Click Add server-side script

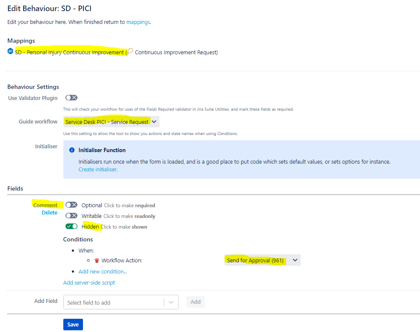(89, 282)
